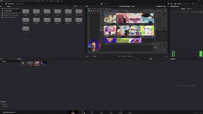Open the File menu

12,1
